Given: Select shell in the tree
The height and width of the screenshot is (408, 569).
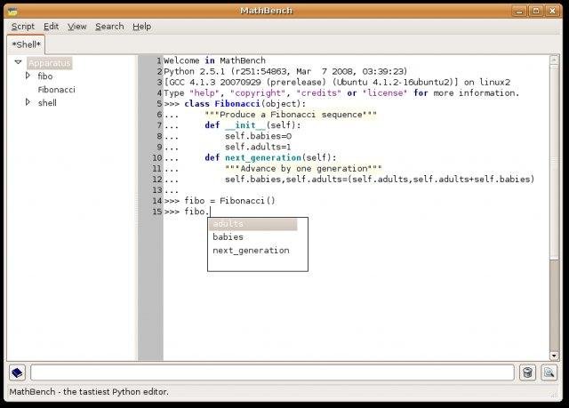Looking at the screenshot, I should [47, 103].
